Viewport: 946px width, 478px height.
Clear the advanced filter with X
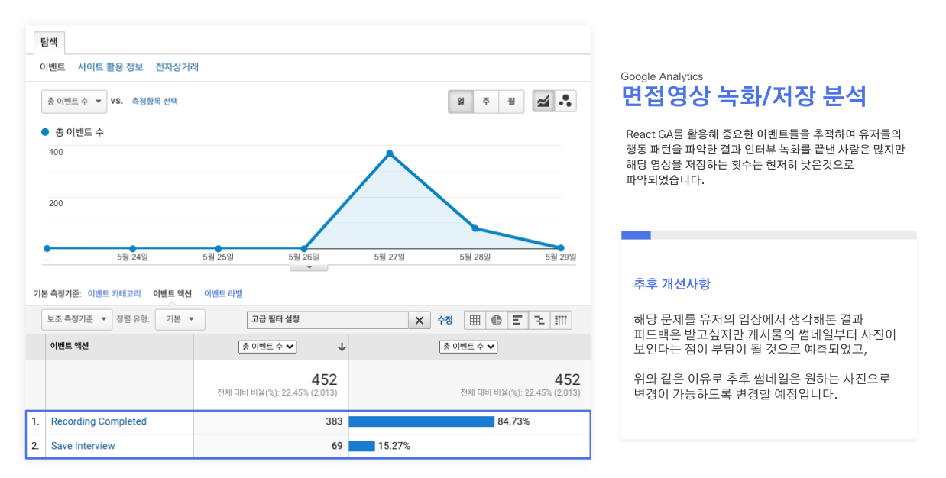[x=419, y=321]
